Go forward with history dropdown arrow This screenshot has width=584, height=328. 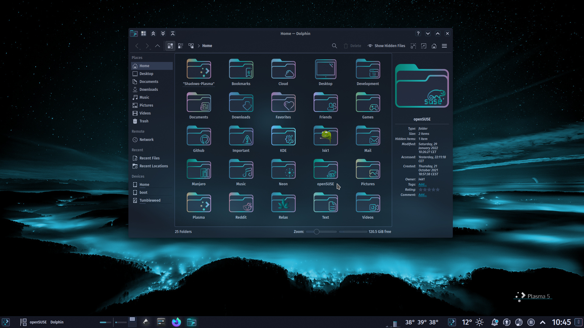[x=148, y=46]
